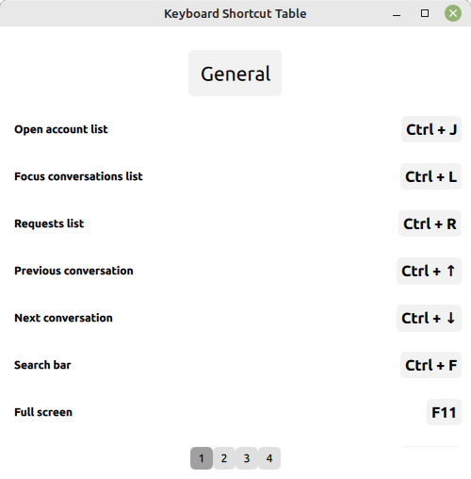
Task: Click the Previous conversation label
Action: pos(73,271)
